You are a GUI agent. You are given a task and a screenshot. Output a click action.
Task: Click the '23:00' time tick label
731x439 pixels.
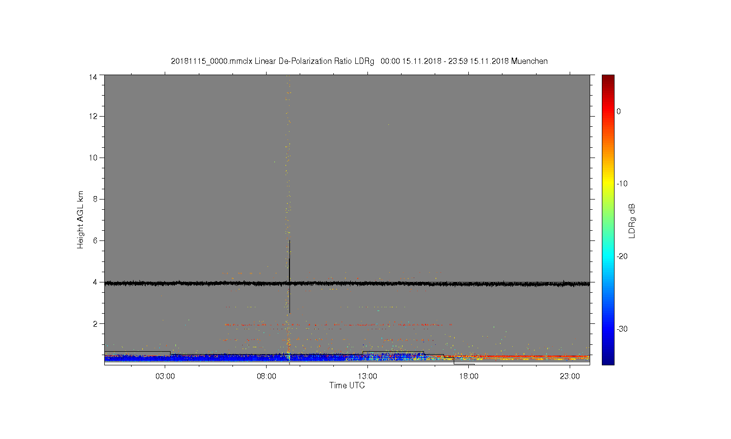click(x=570, y=377)
